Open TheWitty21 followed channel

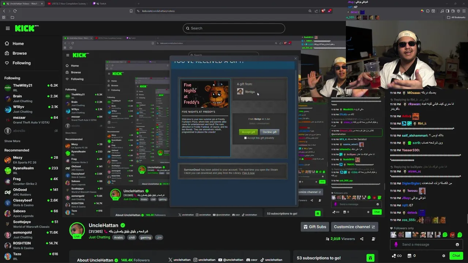point(31,87)
